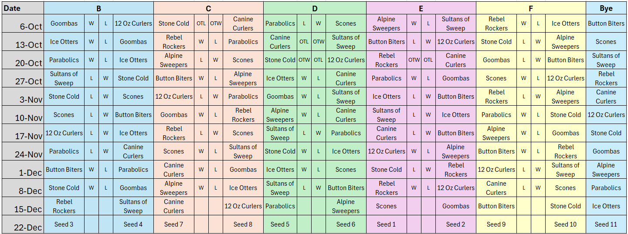Click Goombas in the Bye column
Image resolution: width=628 pixels, height=234 pixels.
coord(606,151)
